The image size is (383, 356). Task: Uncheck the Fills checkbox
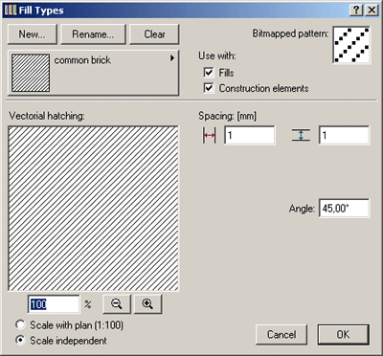point(209,73)
